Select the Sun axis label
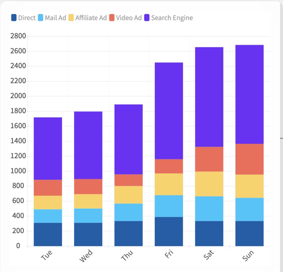Image resolution: width=283 pixels, height=272 pixels. (x=248, y=256)
